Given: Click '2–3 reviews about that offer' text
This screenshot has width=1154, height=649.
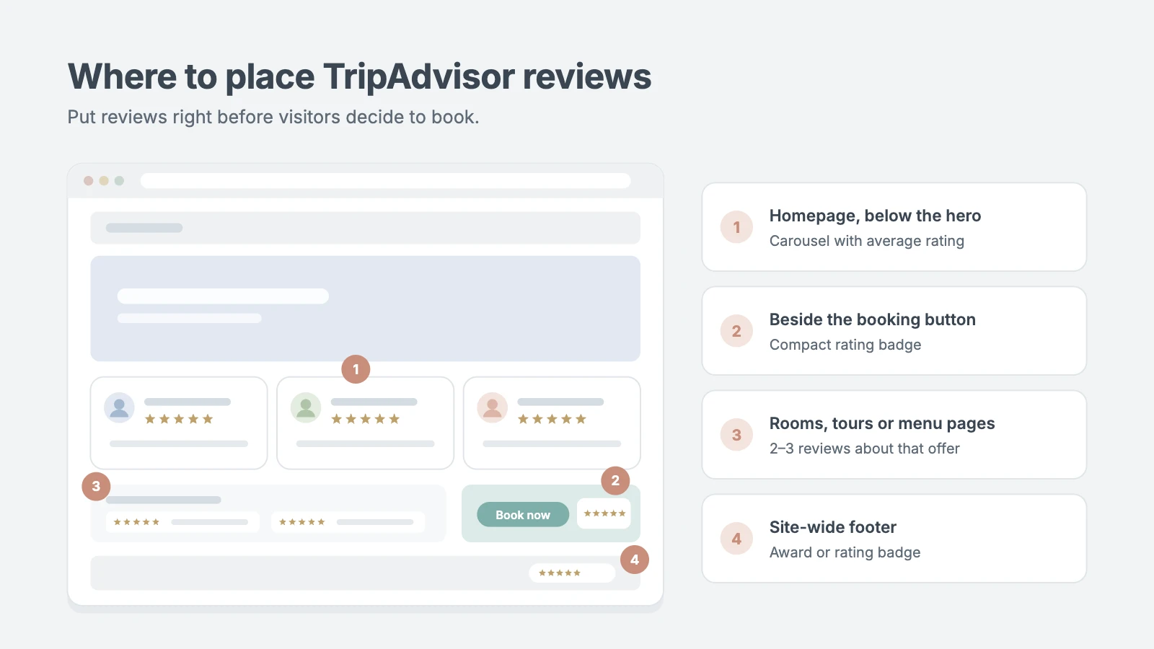Looking at the screenshot, I should 864,449.
